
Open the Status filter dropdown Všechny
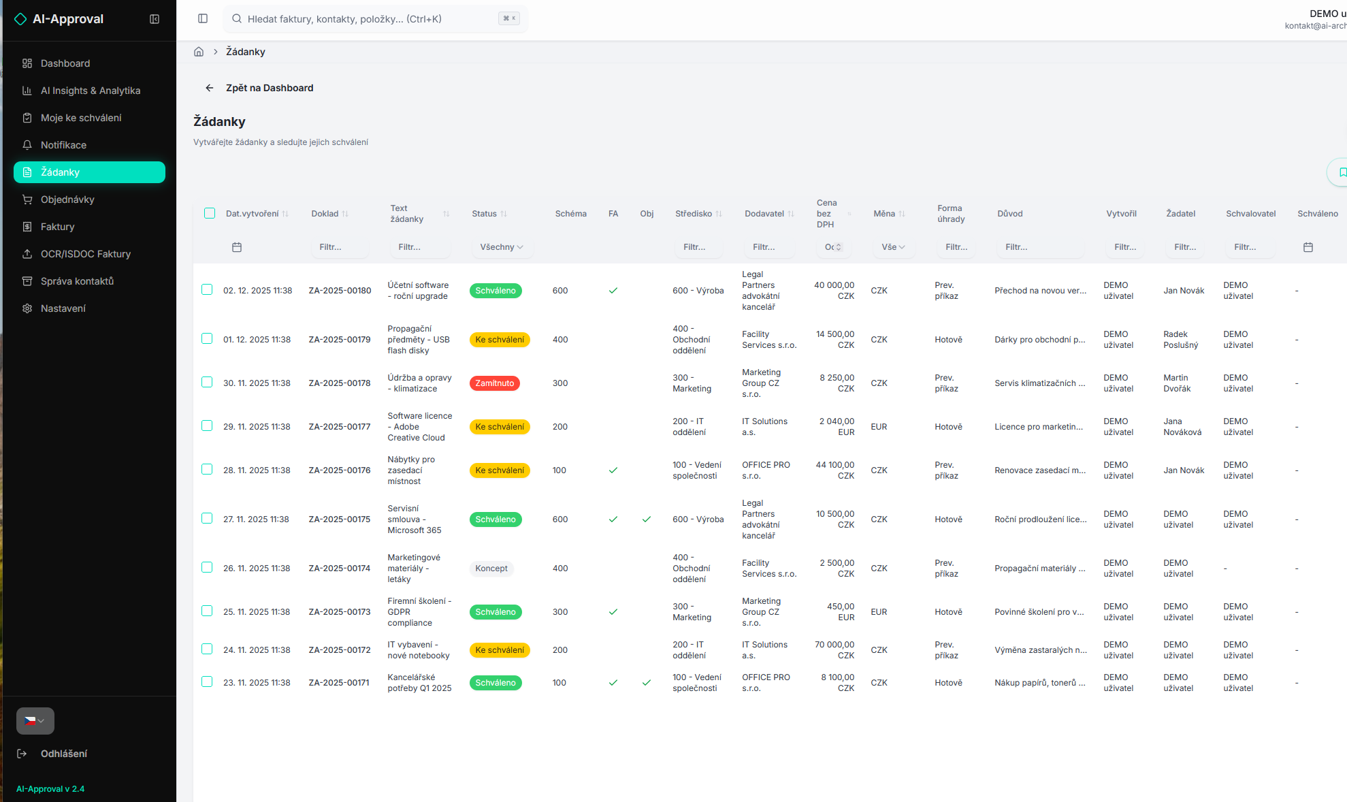point(501,247)
